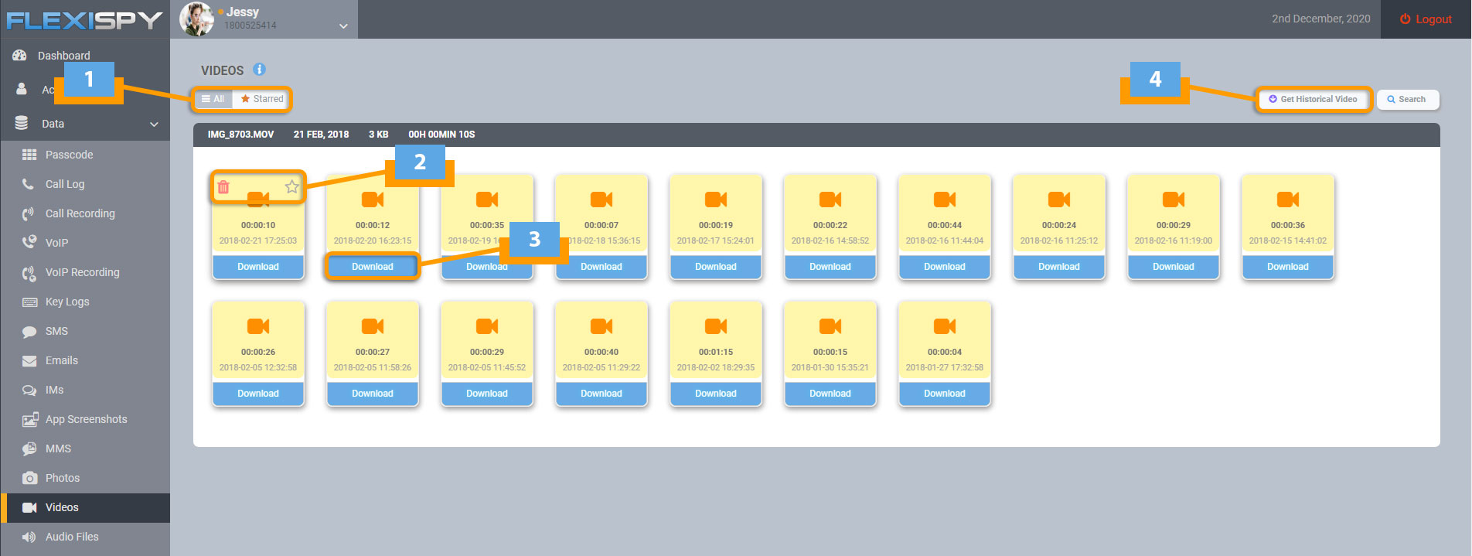Show All videos filter
The height and width of the screenshot is (556, 1472).
tap(213, 99)
